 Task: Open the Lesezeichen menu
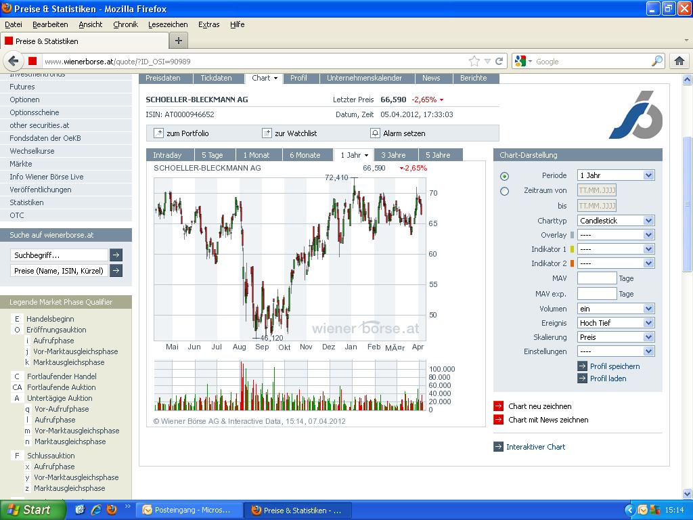[168, 24]
